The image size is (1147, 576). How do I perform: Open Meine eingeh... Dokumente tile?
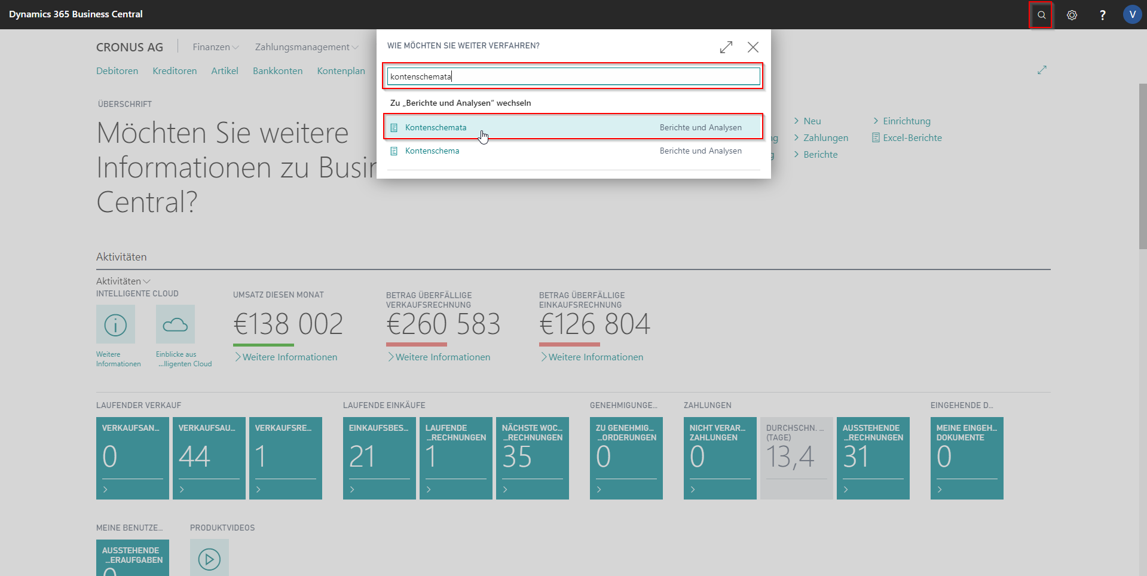pyautogui.click(x=967, y=458)
